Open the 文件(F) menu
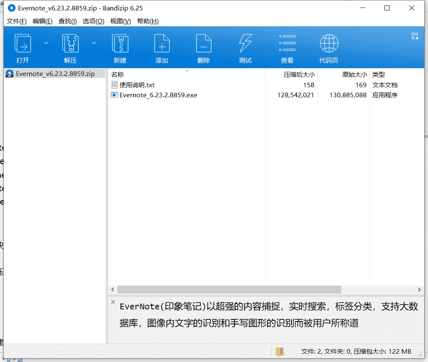The height and width of the screenshot is (362, 428). point(17,21)
